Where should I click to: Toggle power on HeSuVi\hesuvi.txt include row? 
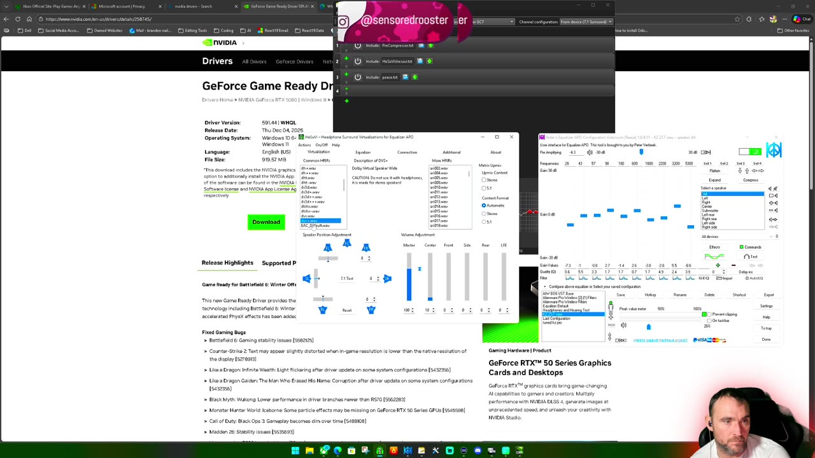(x=358, y=61)
